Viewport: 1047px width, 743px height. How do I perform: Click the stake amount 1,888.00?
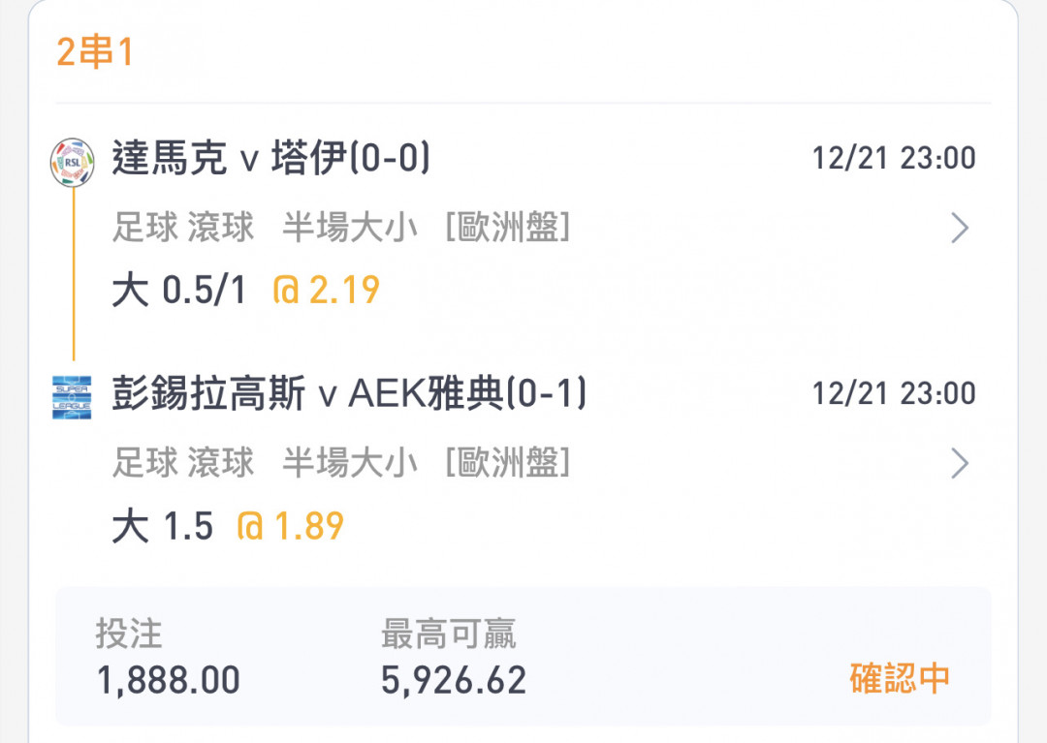(169, 680)
